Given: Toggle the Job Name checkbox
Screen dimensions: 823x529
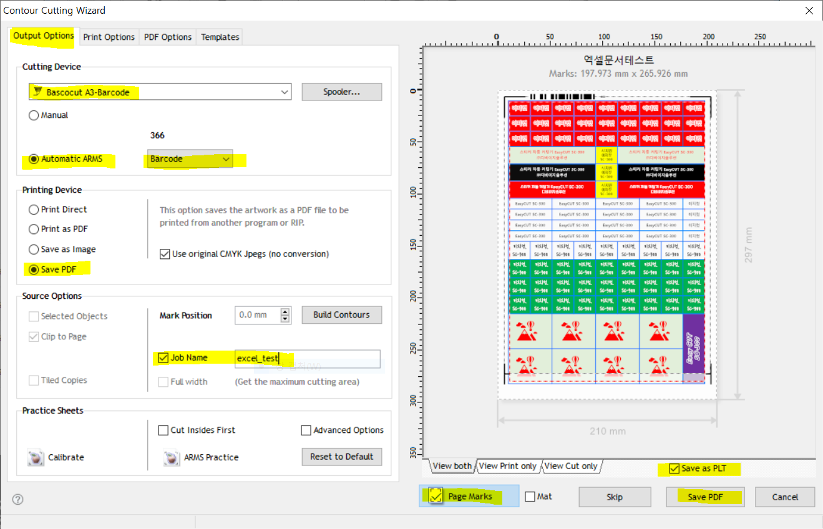Looking at the screenshot, I should (x=163, y=358).
